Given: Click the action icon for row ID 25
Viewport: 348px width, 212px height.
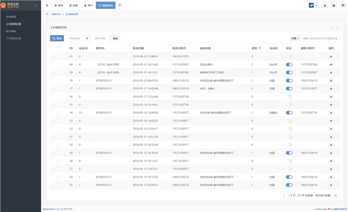Looking at the screenshot, I should coord(331,185).
